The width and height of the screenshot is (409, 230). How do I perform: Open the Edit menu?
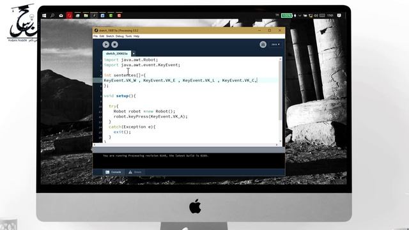[x=102, y=36]
